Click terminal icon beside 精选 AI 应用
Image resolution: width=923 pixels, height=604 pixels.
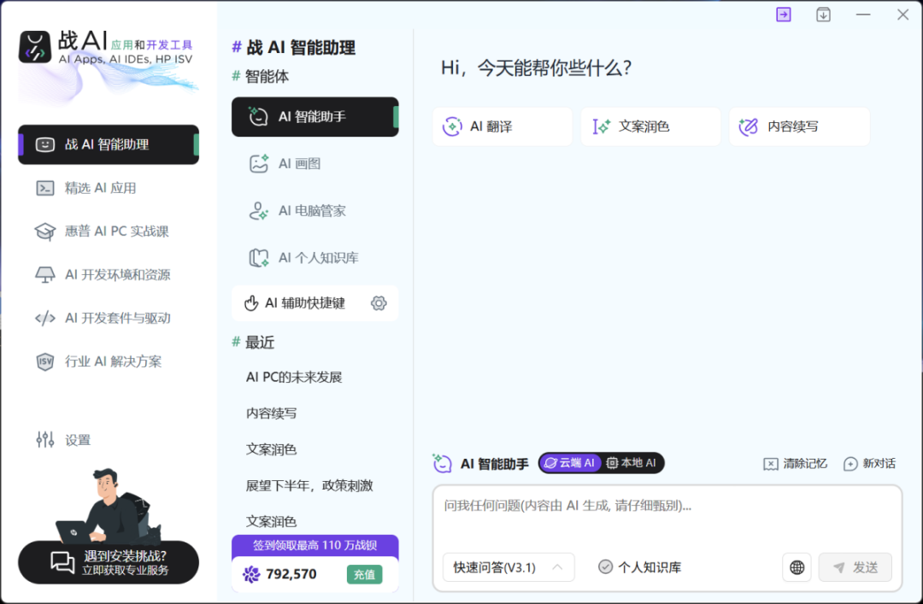pyautogui.click(x=45, y=188)
